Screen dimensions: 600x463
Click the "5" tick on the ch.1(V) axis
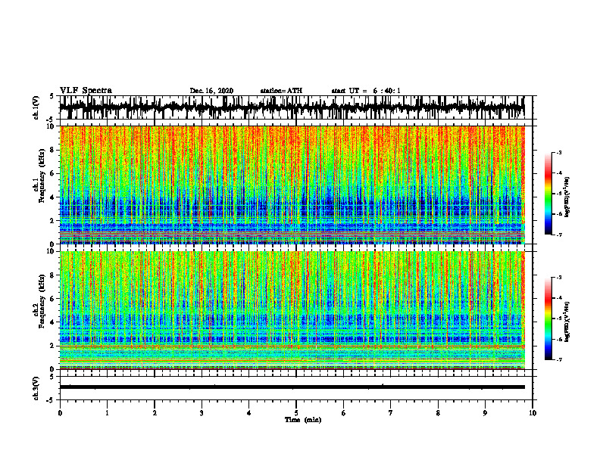pos(52,96)
